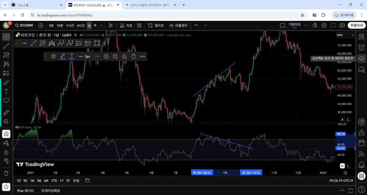Click the 퍼블리쉬 publish button

[x=357, y=25]
